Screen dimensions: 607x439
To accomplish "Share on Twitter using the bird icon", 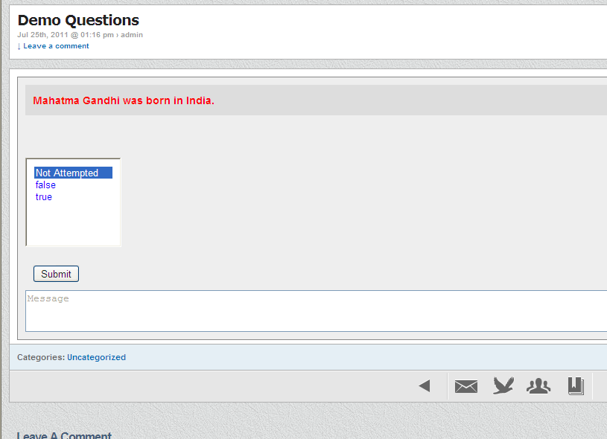I will click(503, 385).
